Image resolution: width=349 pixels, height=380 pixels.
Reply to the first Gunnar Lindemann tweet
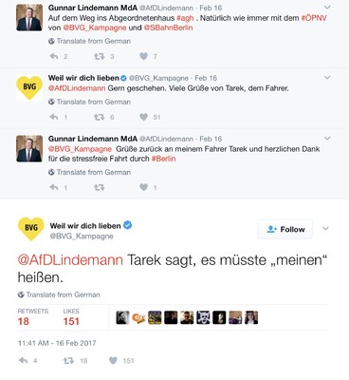coord(54,56)
